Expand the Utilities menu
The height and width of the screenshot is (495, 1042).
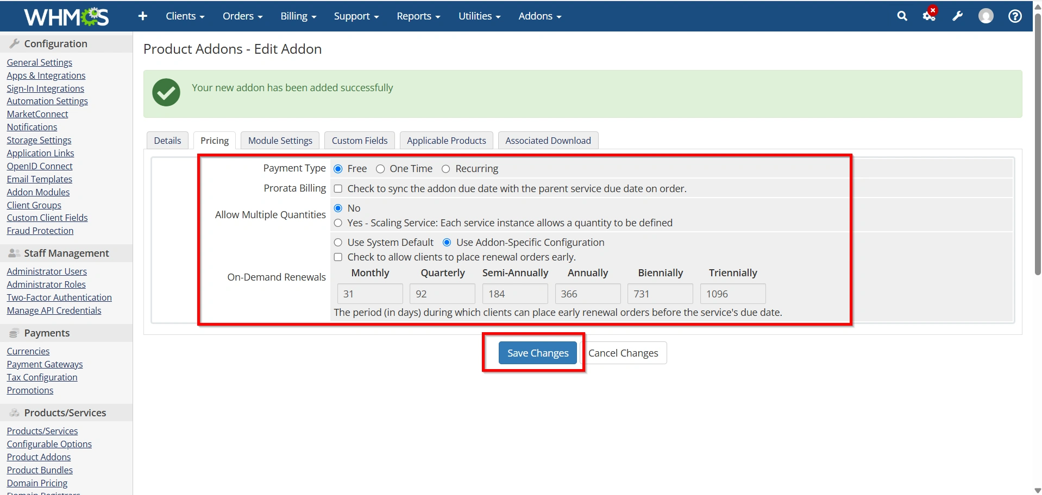click(x=479, y=16)
